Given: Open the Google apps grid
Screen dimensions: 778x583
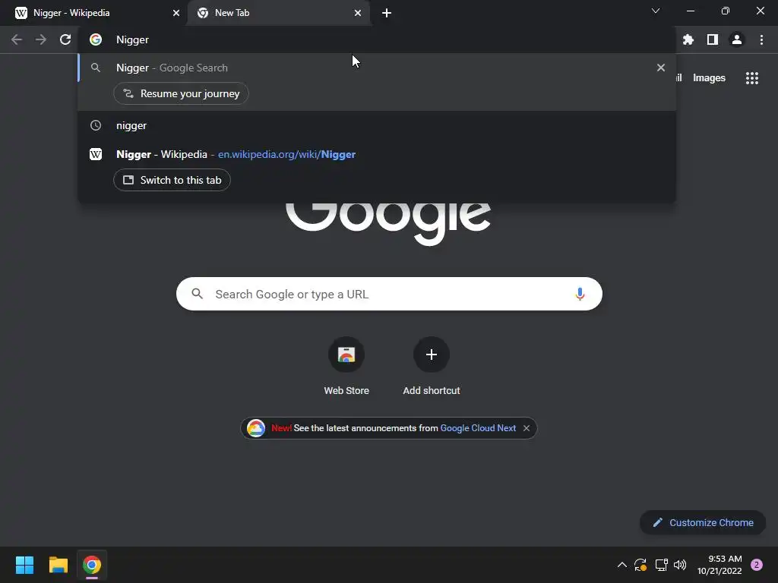Looking at the screenshot, I should [752, 78].
